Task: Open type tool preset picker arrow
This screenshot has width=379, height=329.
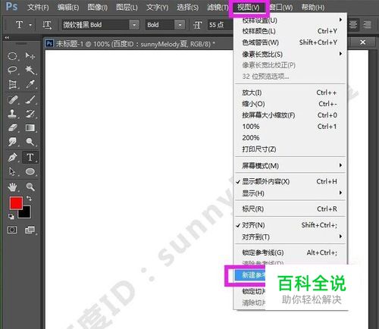Action: click(x=30, y=25)
